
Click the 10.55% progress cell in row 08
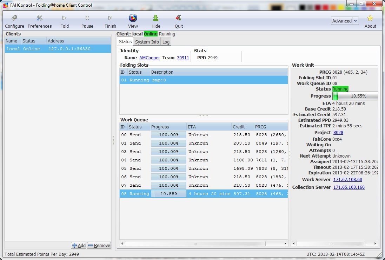coord(168,194)
